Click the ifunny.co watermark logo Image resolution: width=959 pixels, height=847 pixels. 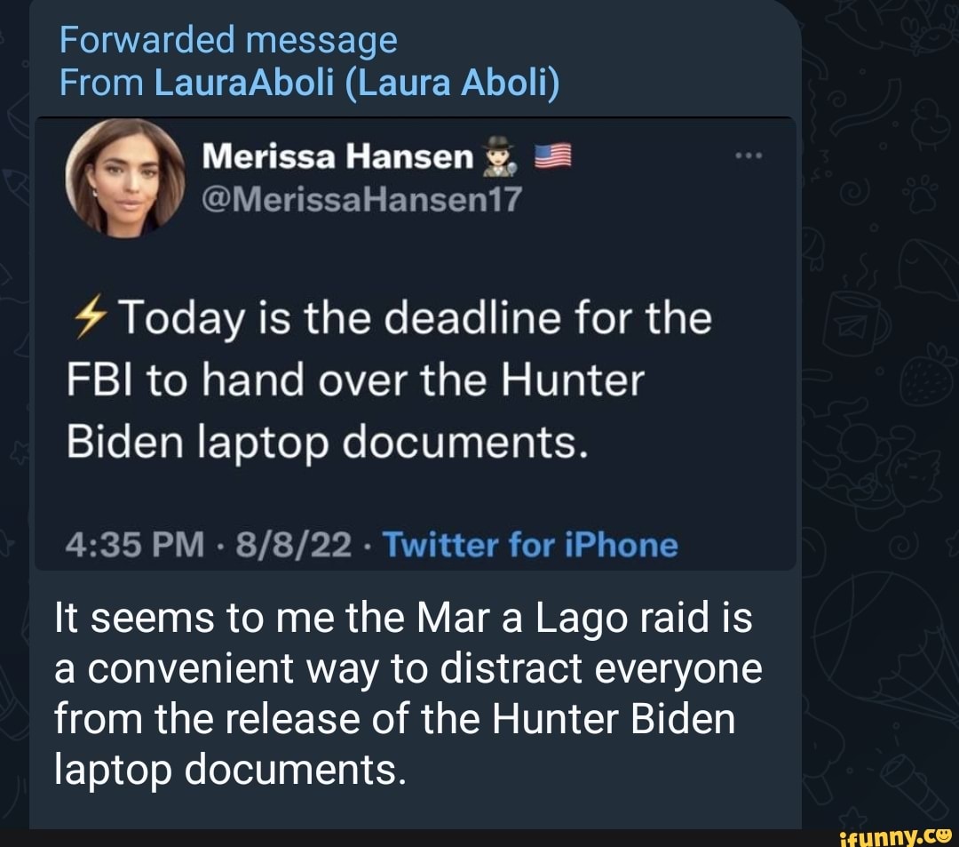pos(889,834)
